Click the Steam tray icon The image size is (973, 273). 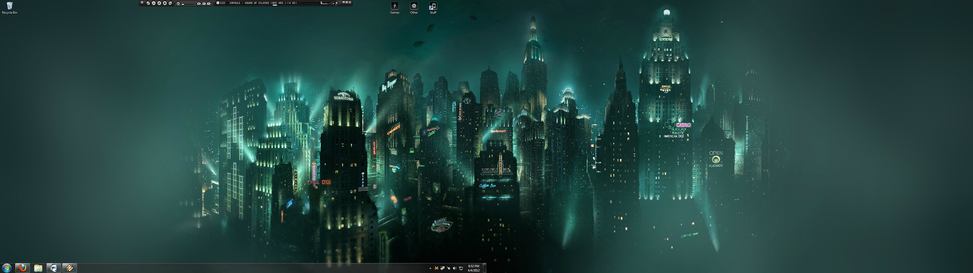tap(443, 268)
